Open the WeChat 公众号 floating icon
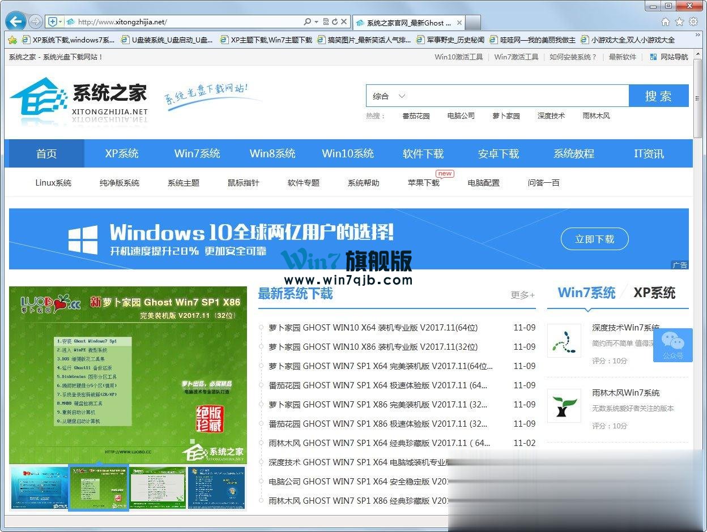The image size is (707, 532). [x=672, y=345]
